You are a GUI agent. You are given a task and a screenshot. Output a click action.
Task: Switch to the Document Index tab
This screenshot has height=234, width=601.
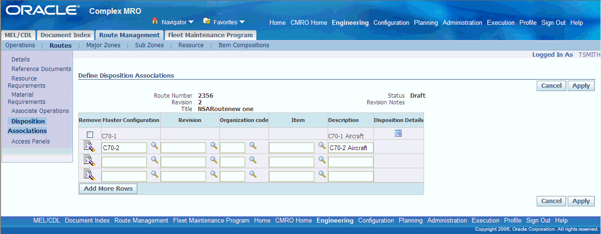click(65, 35)
